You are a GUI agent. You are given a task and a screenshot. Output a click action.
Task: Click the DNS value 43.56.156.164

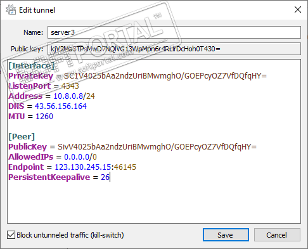pos(61,106)
